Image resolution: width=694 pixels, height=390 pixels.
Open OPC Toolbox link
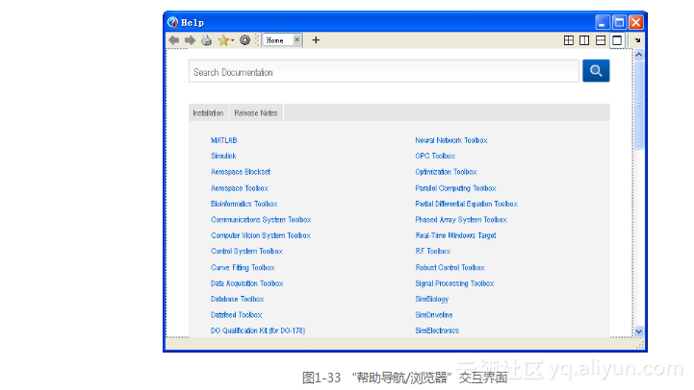(x=435, y=156)
